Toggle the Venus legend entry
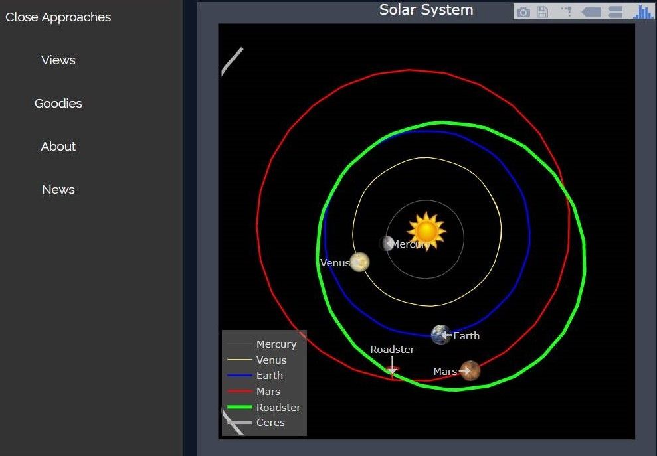 tap(271, 360)
